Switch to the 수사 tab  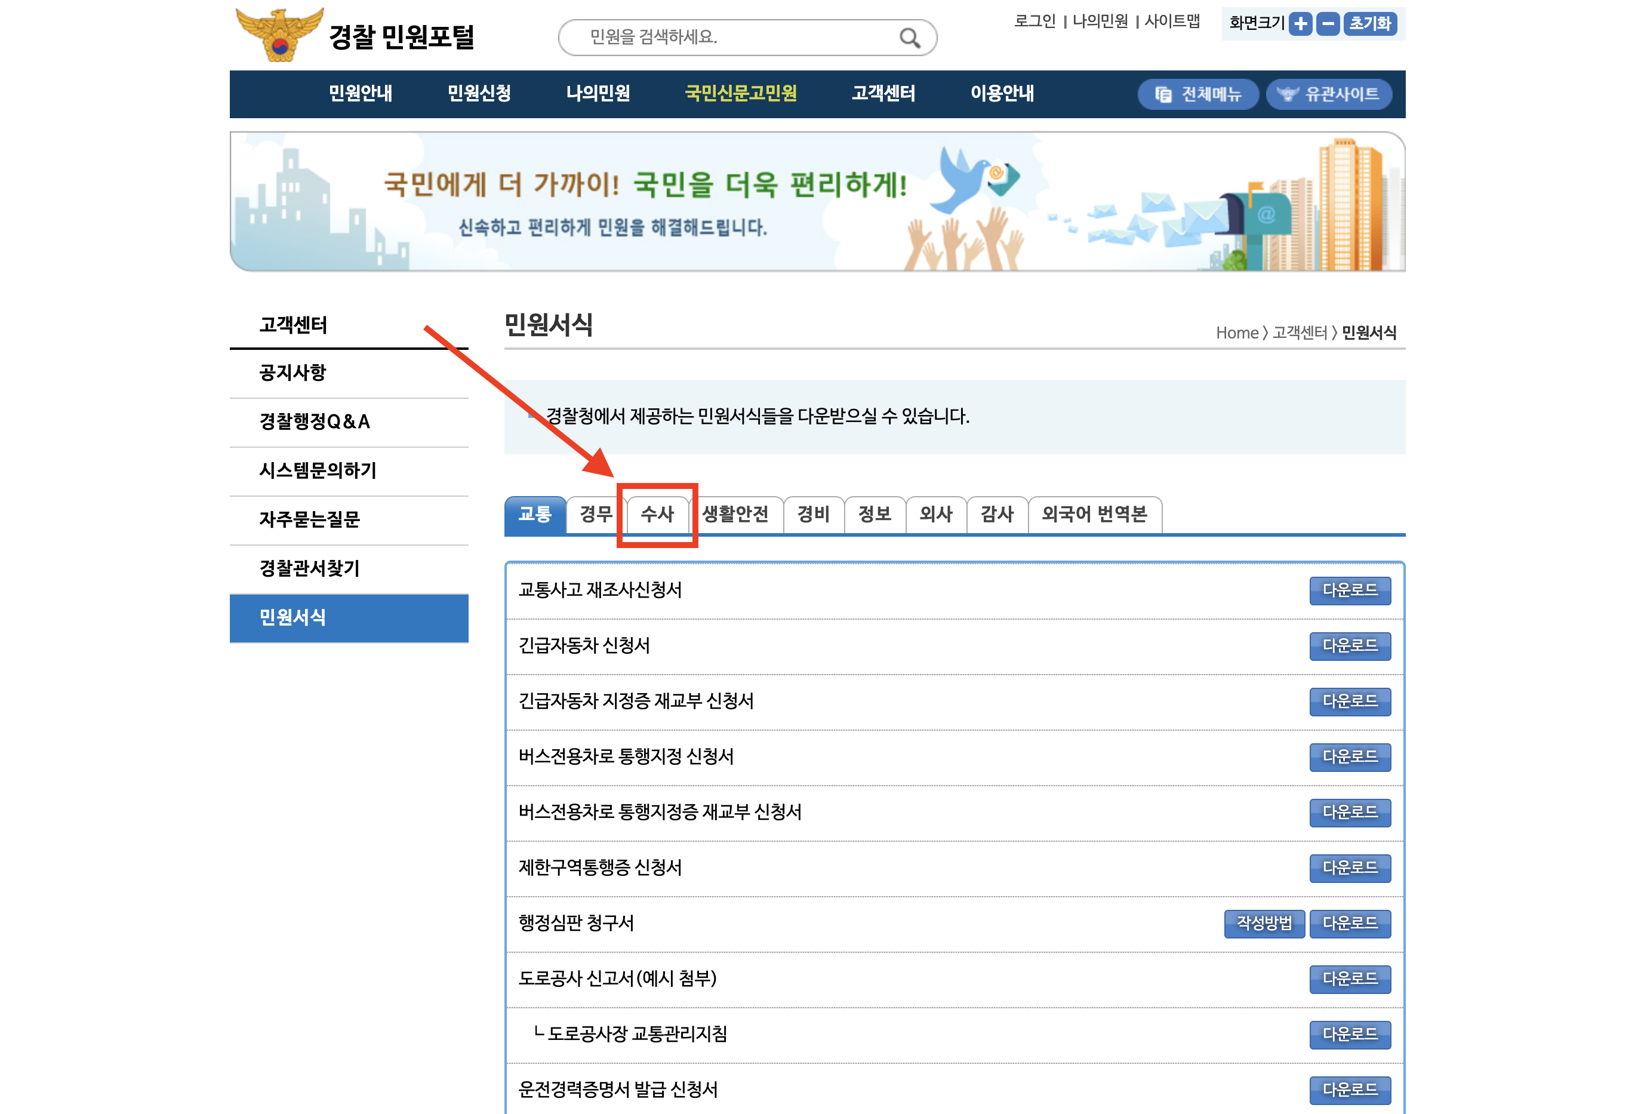tap(657, 515)
